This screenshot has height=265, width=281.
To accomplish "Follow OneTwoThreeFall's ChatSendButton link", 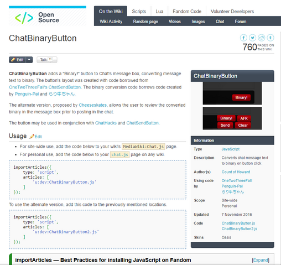I will pyautogui.click(x=45, y=87).
